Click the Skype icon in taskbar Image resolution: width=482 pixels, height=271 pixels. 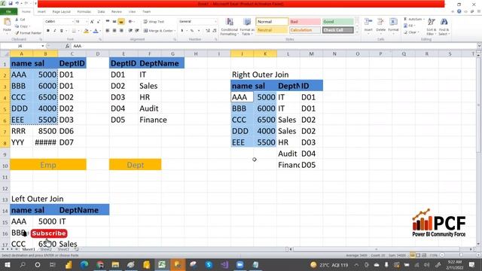[x=209, y=264]
